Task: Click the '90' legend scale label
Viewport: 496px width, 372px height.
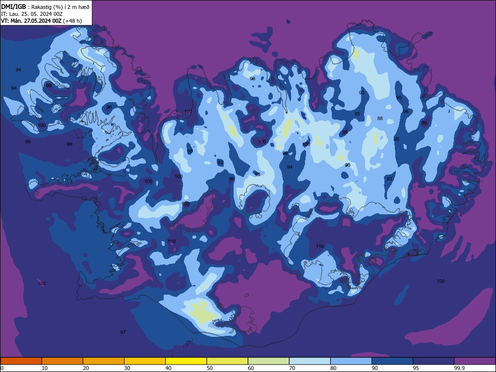Action: point(375,368)
